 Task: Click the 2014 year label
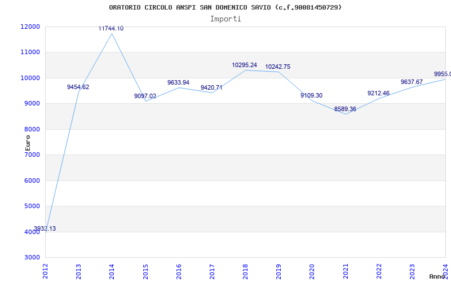point(112,271)
